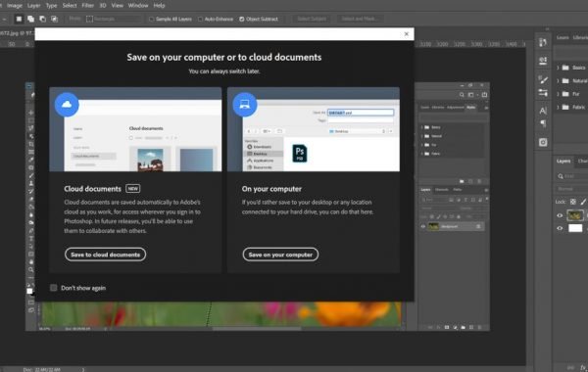Uncheck the Object Subtract option
This screenshot has height=372, width=588.
tap(241, 19)
